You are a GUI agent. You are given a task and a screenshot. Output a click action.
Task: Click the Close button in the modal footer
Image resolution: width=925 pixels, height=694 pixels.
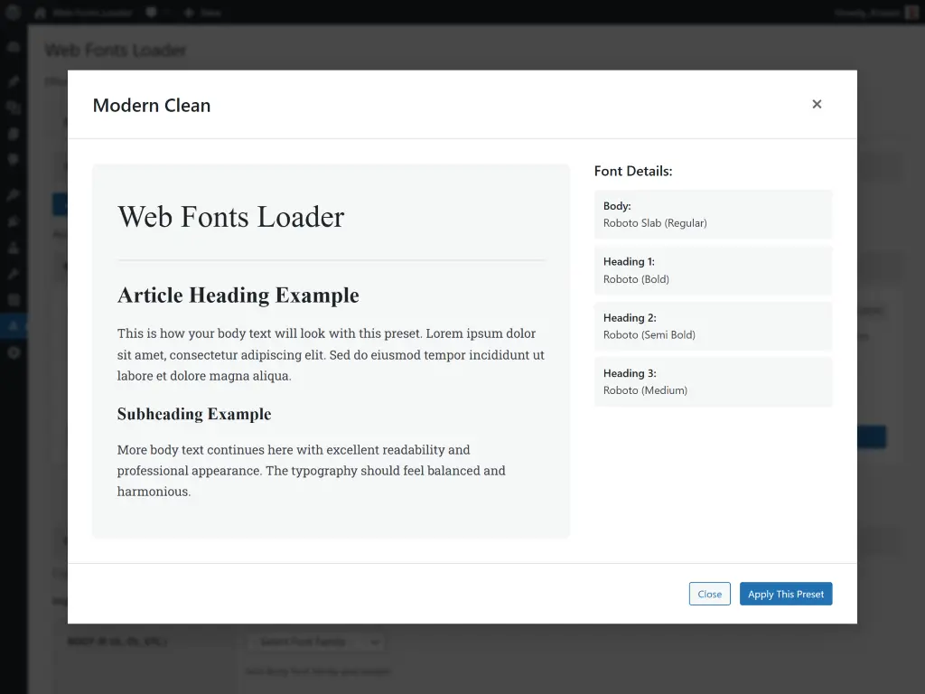709,594
